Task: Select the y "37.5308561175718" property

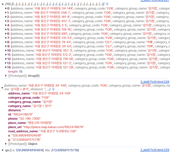Action: pyautogui.click(x=24, y=140)
